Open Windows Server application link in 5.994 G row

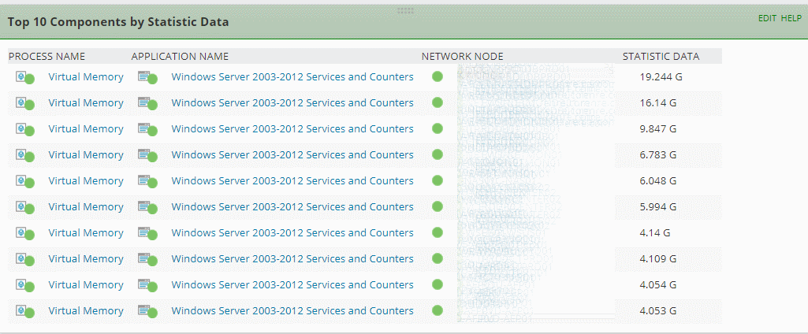click(x=292, y=207)
